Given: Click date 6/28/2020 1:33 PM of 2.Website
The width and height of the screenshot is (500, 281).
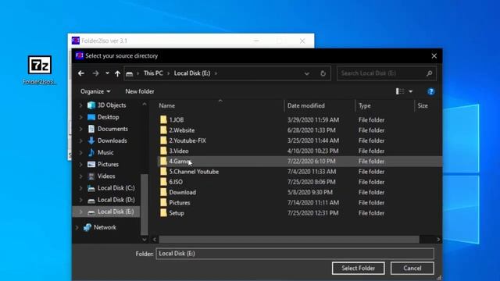Looking at the screenshot, I should [x=311, y=130].
